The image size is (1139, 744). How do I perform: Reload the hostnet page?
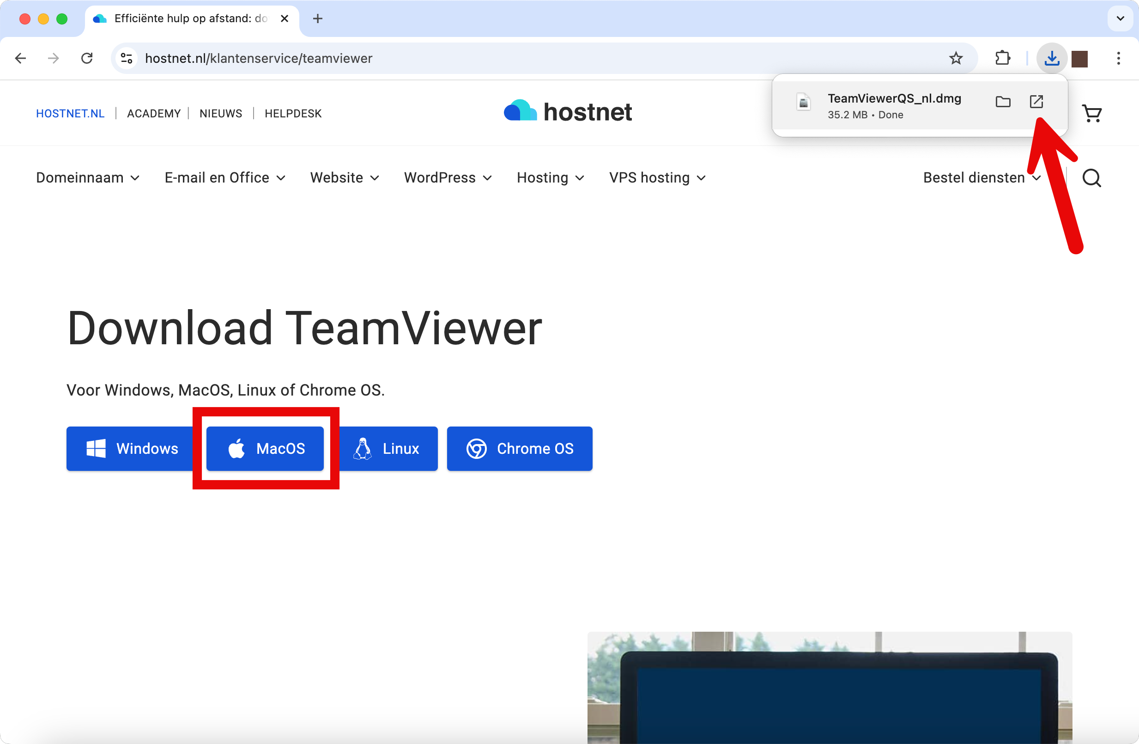87,58
